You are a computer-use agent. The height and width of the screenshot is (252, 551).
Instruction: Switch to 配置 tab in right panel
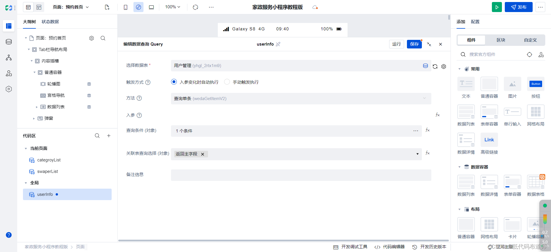coord(475,22)
